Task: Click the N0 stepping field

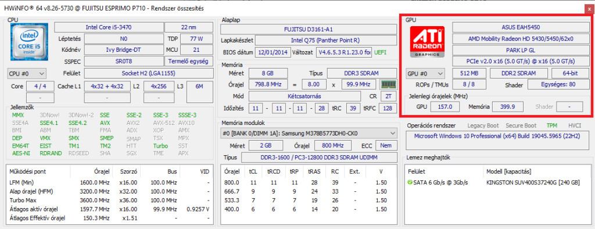Action: click(123, 39)
